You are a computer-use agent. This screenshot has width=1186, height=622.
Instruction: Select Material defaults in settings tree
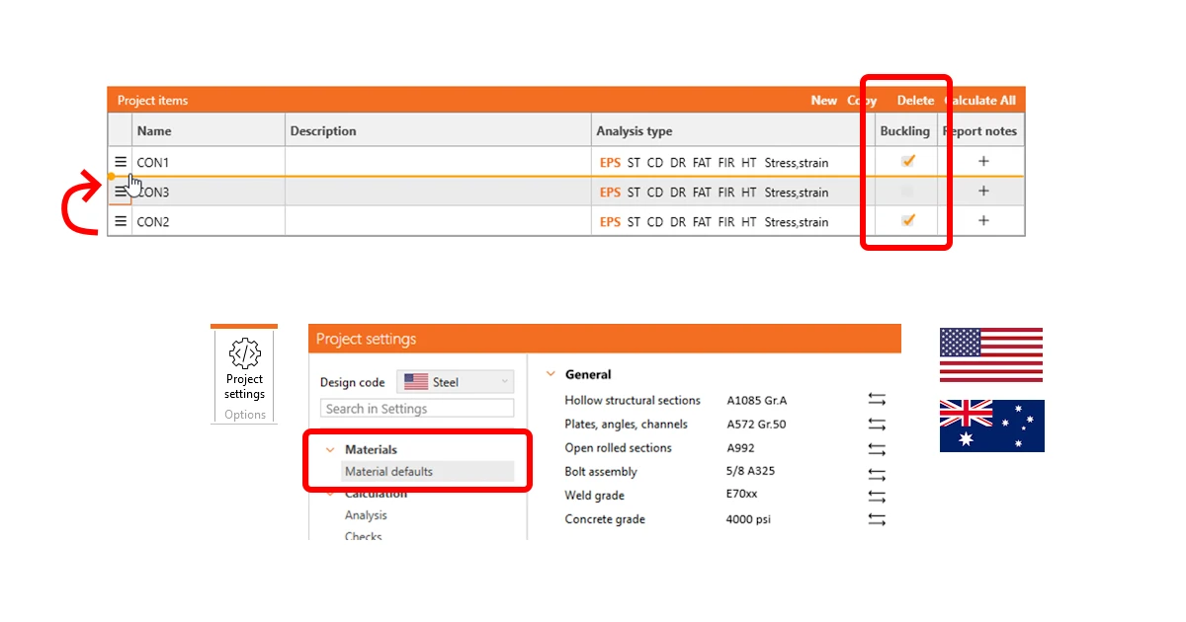pyautogui.click(x=388, y=472)
